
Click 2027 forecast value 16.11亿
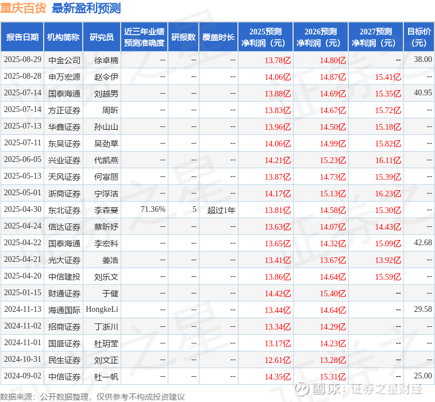coord(388,160)
